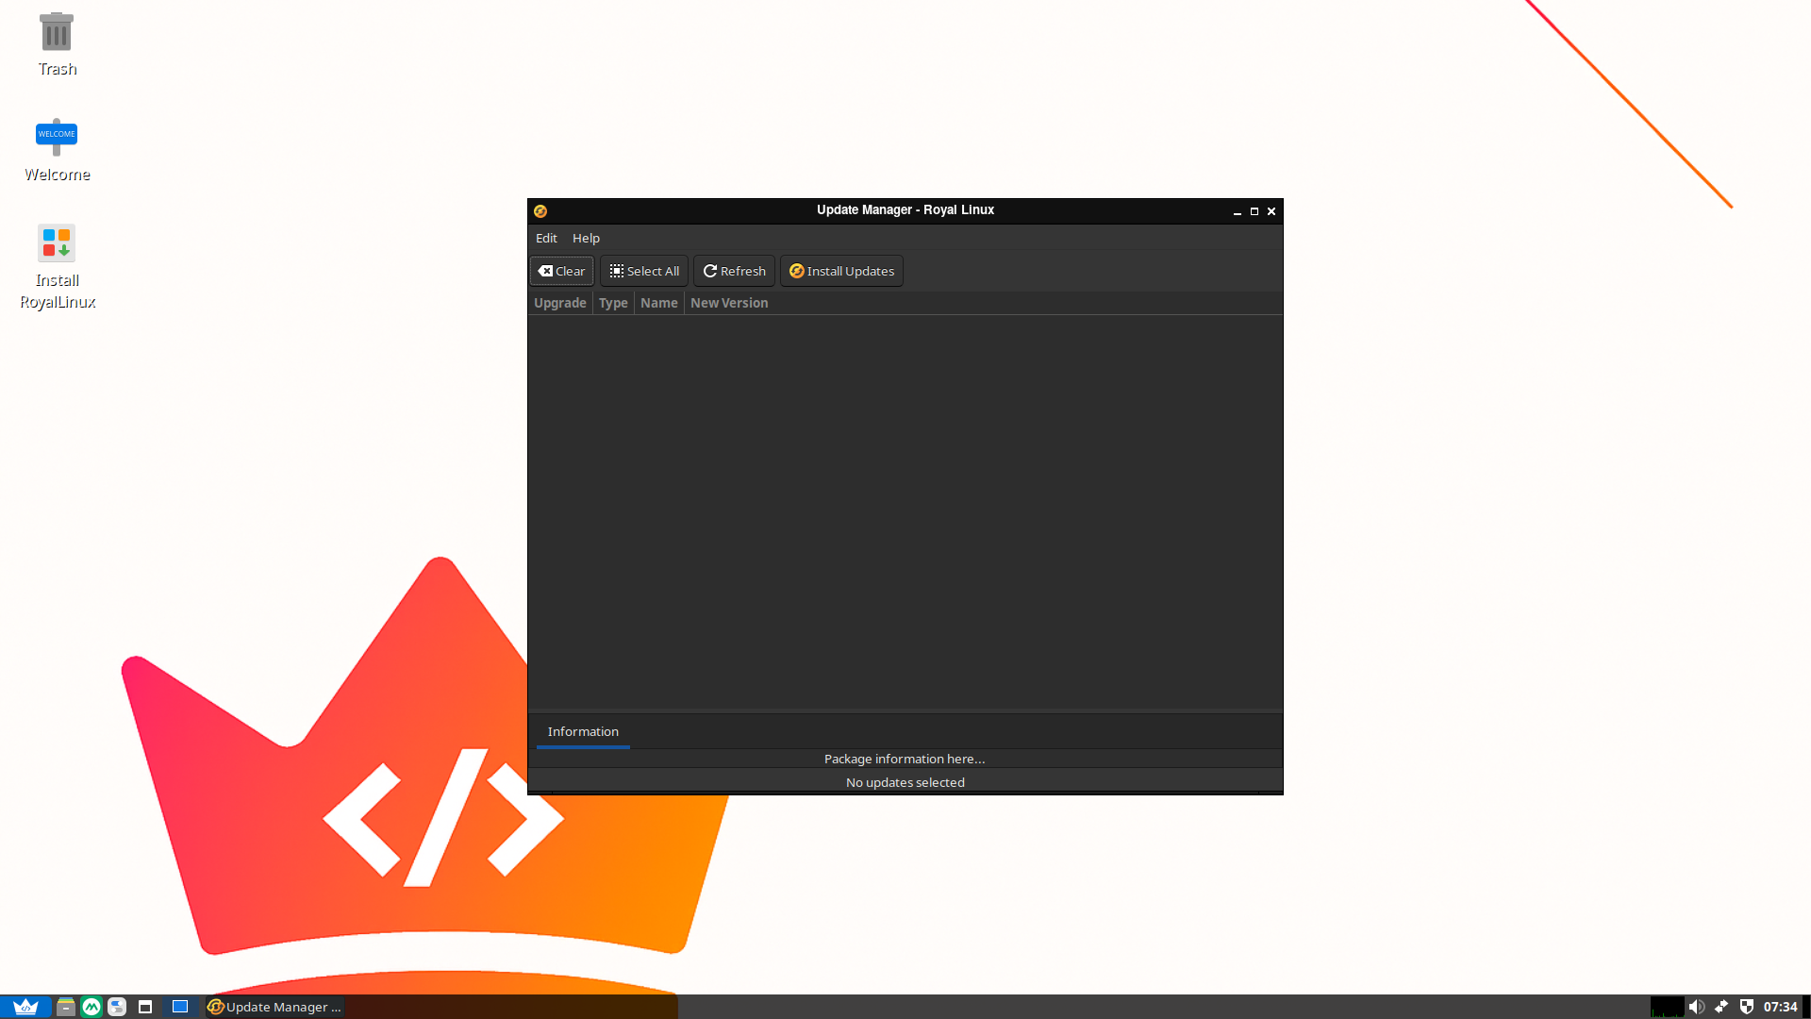1811x1019 pixels.
Task: Sort by the Name column header
Action: pyautogui.click(x=659, y=303)
